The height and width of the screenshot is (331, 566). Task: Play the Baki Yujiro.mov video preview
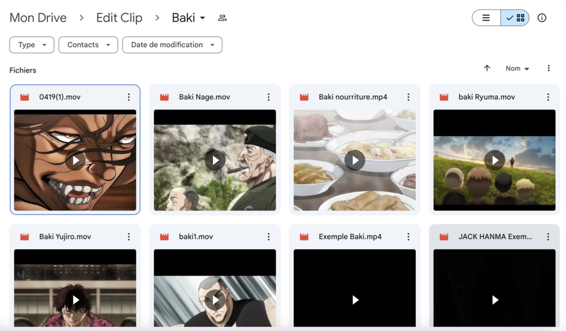[x=75, y=300]
